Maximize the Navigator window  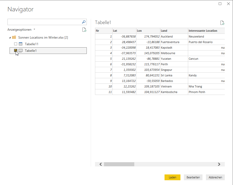pos(220,4)
